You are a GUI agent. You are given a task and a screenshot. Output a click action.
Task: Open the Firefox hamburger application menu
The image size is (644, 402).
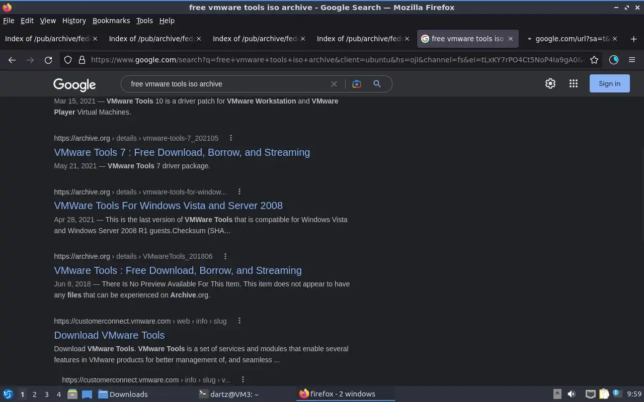[x=632, y=60]
